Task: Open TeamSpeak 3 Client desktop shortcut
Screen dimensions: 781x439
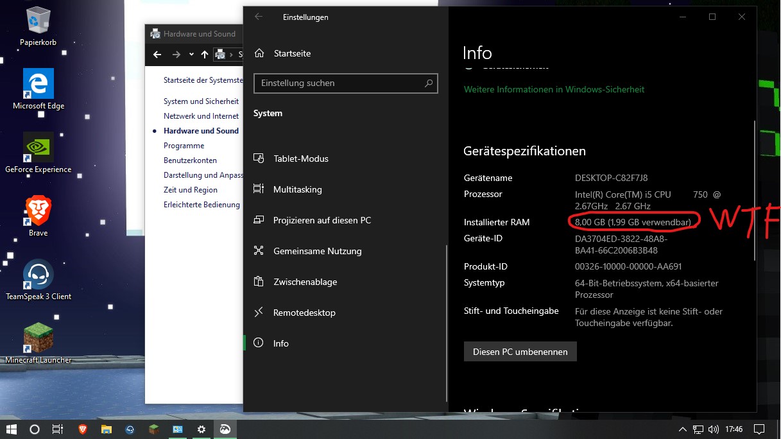Action: point(39,280)
